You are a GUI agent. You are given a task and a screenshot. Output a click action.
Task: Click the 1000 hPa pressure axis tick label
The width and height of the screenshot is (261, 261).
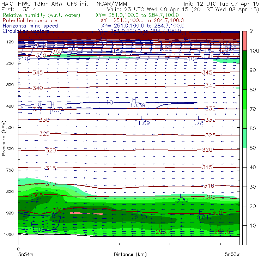point(9,234)
